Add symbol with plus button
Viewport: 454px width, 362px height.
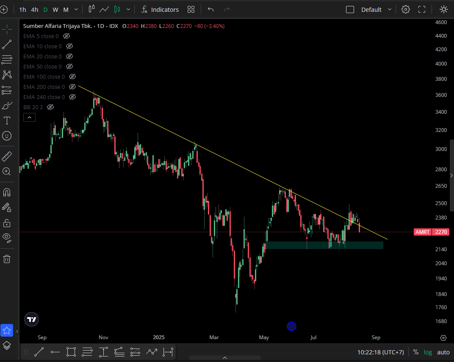[4, 10]
